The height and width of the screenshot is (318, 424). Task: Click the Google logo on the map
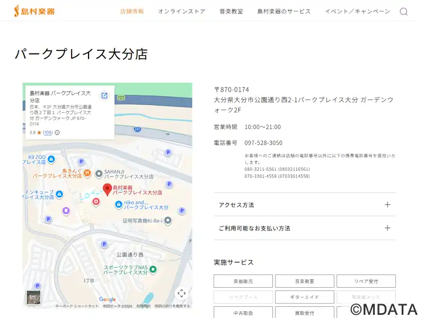point(108,299)
